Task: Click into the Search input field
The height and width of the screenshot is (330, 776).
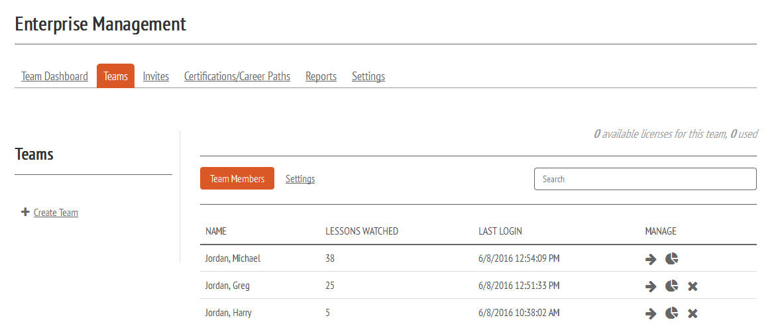Action: tap(645, 179)
